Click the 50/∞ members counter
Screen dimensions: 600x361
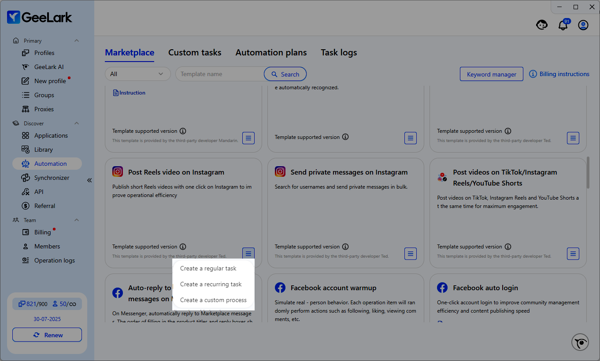[64, 304]
